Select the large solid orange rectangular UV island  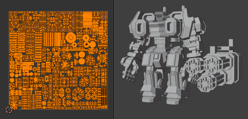(87, 20)
